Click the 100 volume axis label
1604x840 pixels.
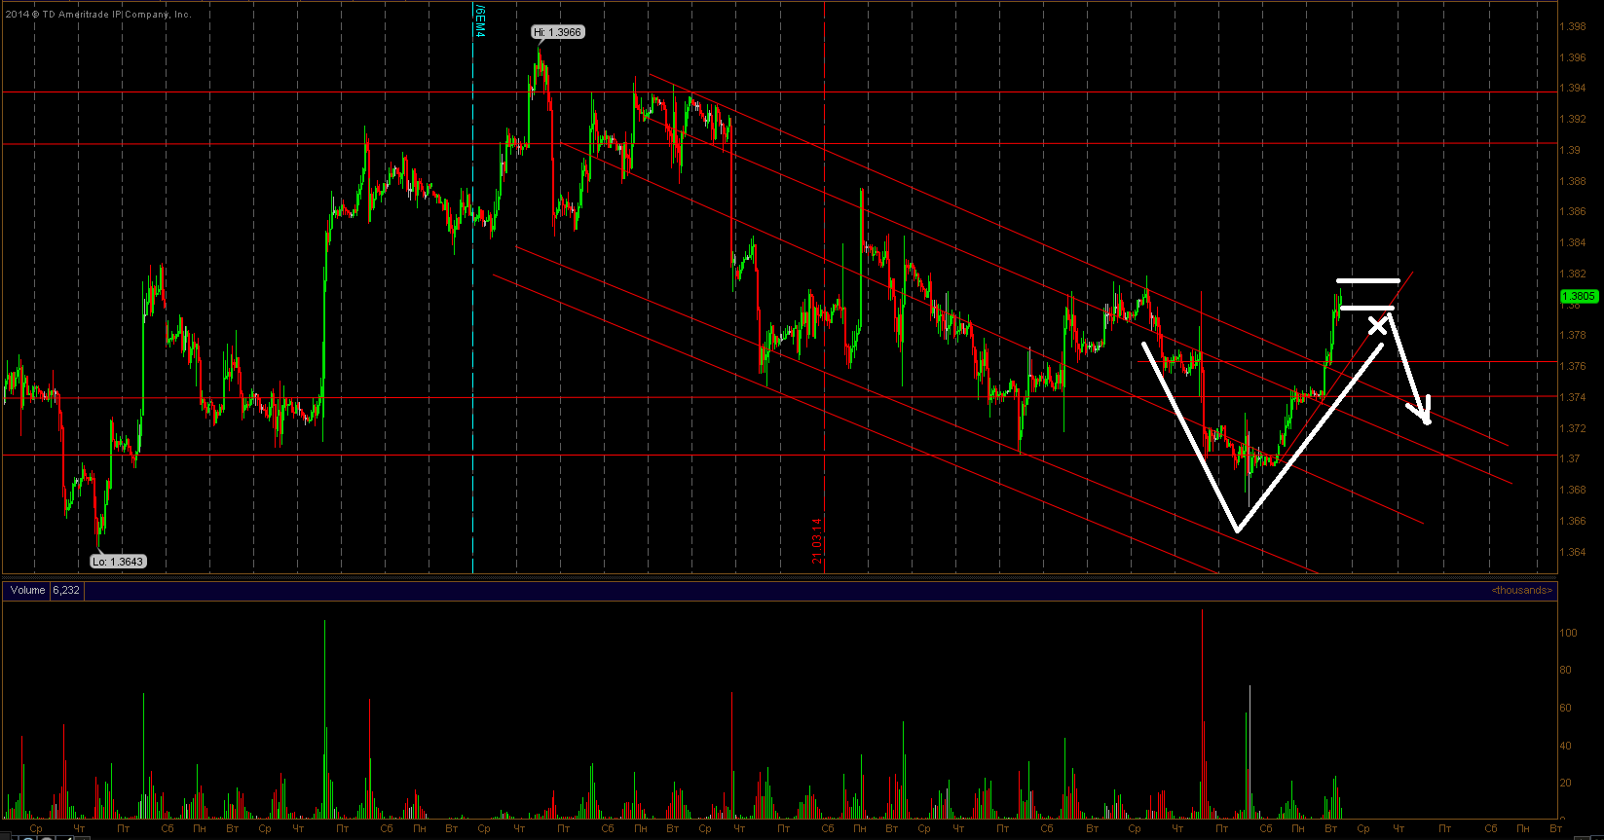coord(1569,633)
